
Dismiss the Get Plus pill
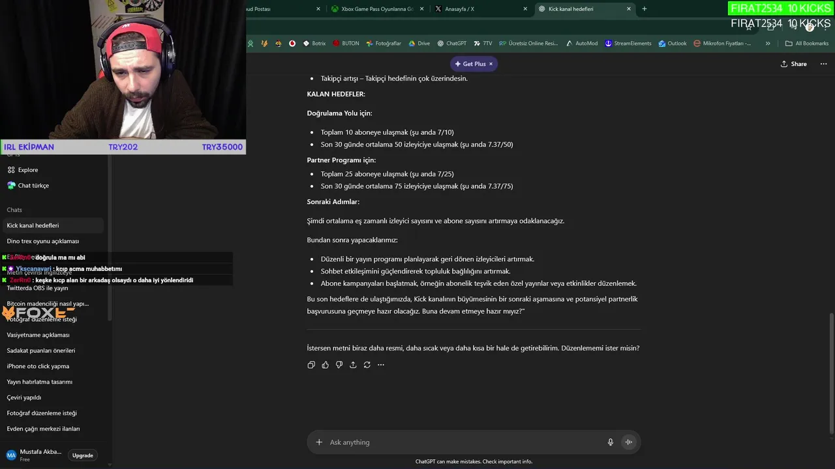tap(491, 64)
